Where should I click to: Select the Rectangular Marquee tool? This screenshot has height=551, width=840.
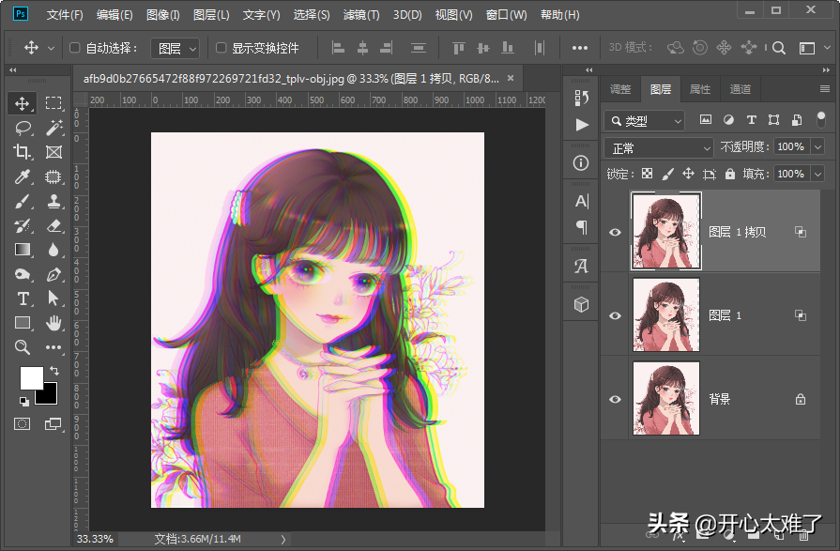point(53,103)
